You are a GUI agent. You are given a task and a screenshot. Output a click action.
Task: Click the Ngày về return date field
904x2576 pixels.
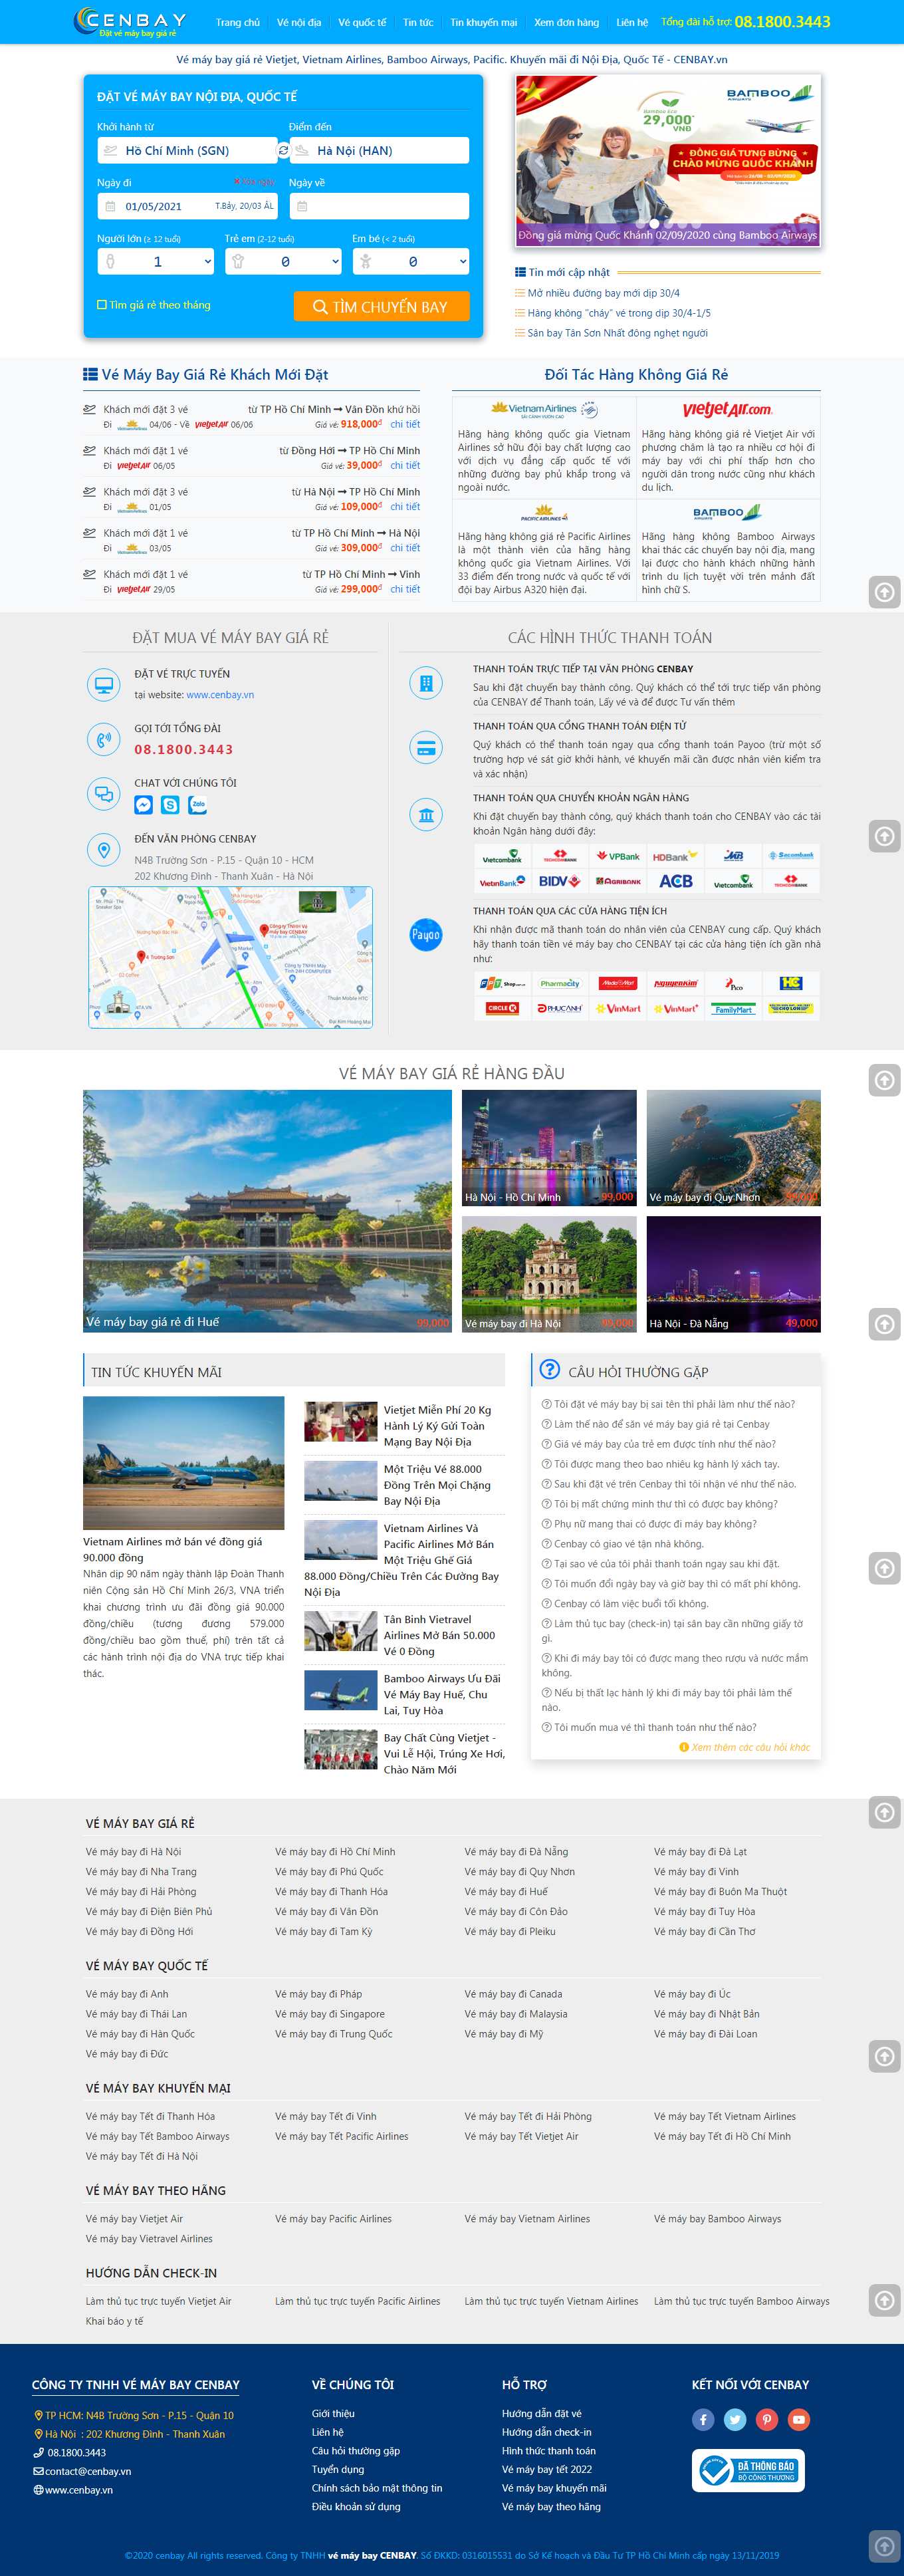[x=379, y=207]
